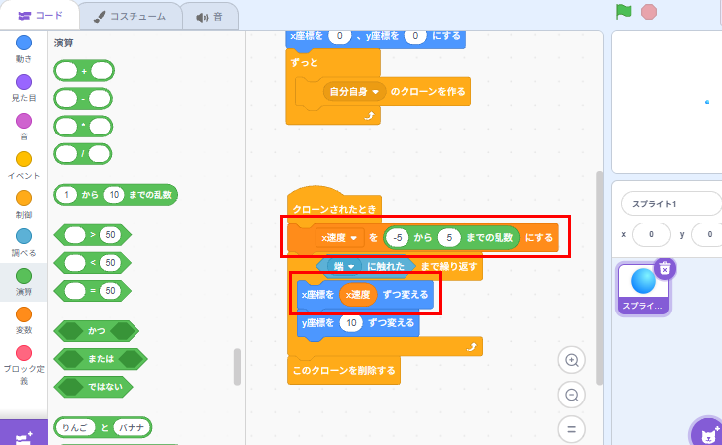Select the 見た目 looks category circle

point(24,82)
